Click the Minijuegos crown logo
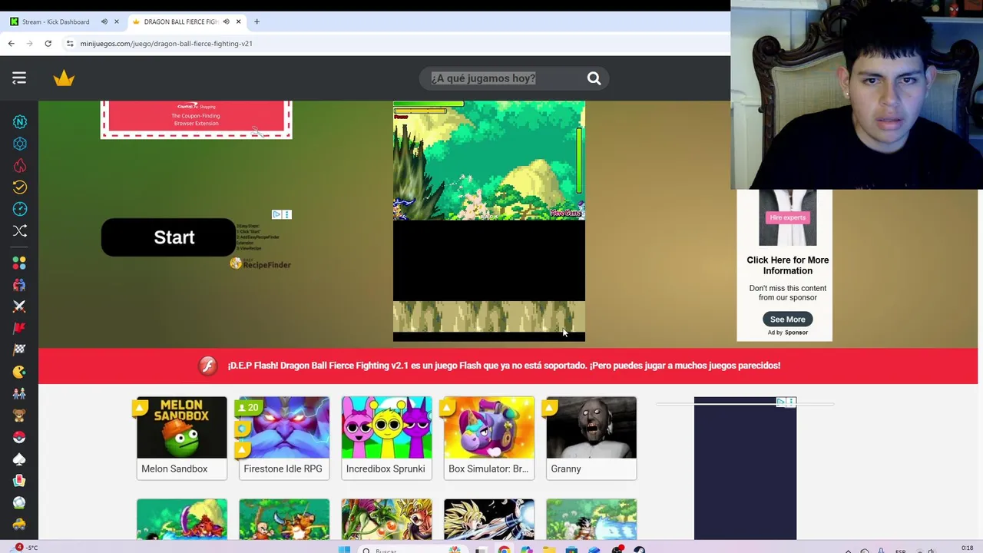 click(x=64, y=78)
